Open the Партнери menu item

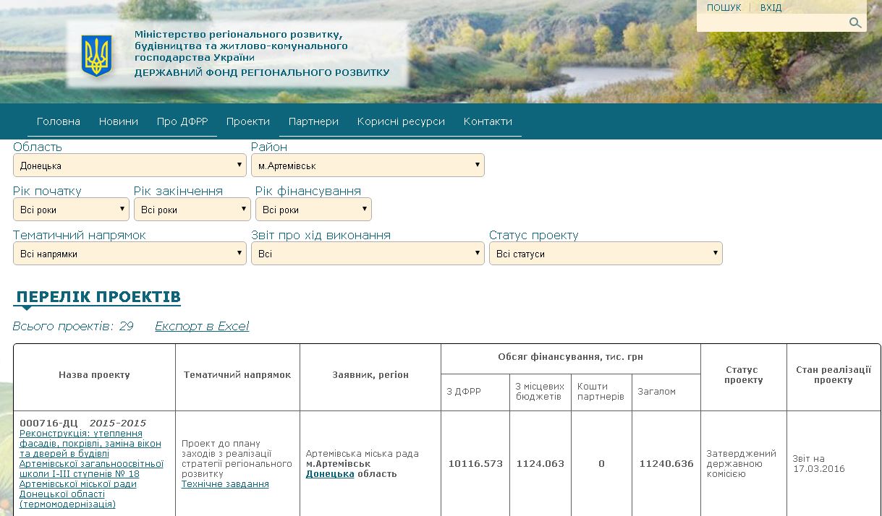(x=313, y=121)
